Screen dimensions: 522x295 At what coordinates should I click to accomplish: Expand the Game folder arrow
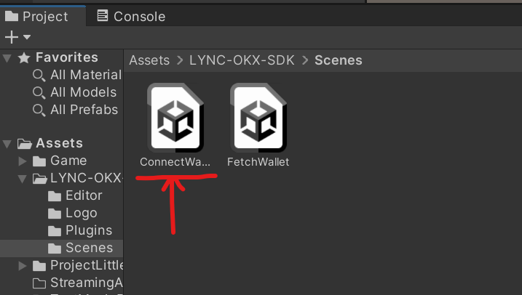pyautogui.click(x=23, y=161)
